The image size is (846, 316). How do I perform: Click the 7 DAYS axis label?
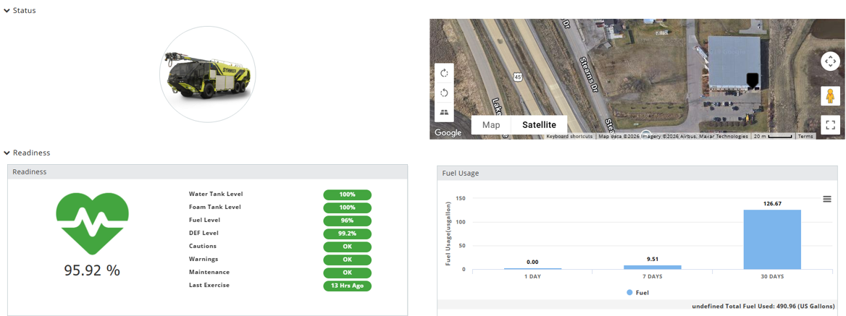[653, 276]
